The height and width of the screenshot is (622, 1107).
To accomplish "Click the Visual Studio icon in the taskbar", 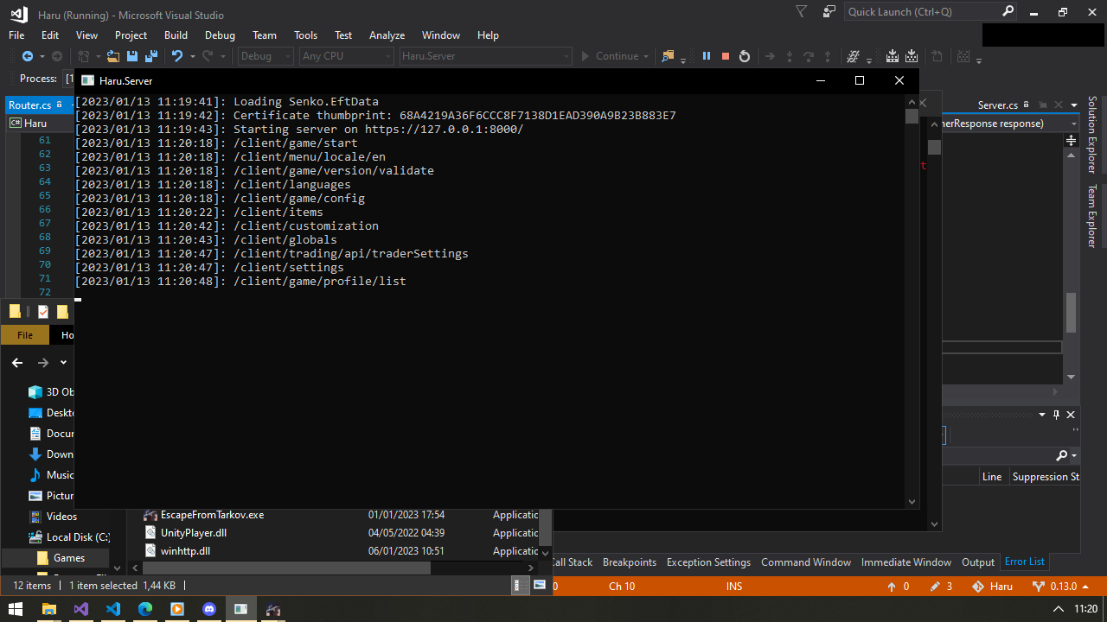I will [80, 609].
